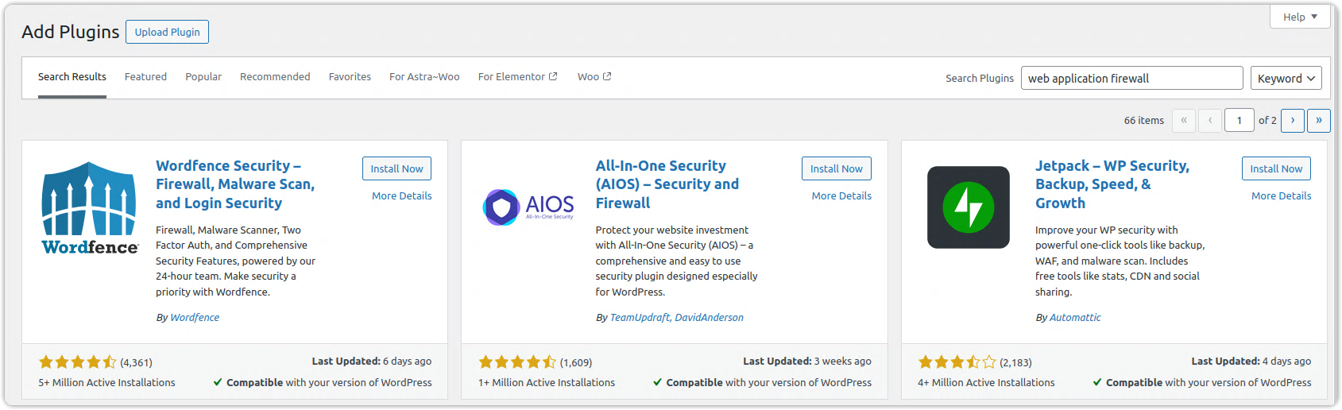The height and width of the screenshot is (410, 1342).
Task: Jump to the last page of results
Action: pyautogui.click(x=1319, y=120)
